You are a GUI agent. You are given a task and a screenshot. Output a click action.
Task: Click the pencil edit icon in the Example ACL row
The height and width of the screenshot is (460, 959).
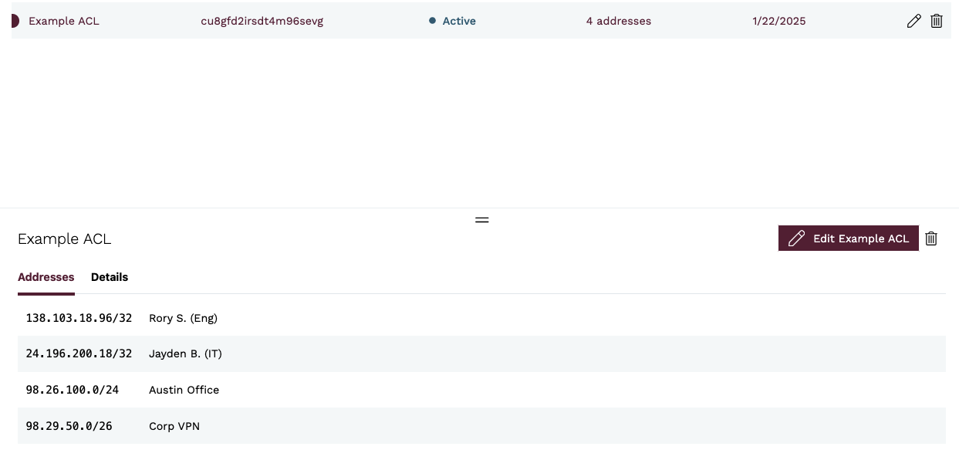point(913,22)
